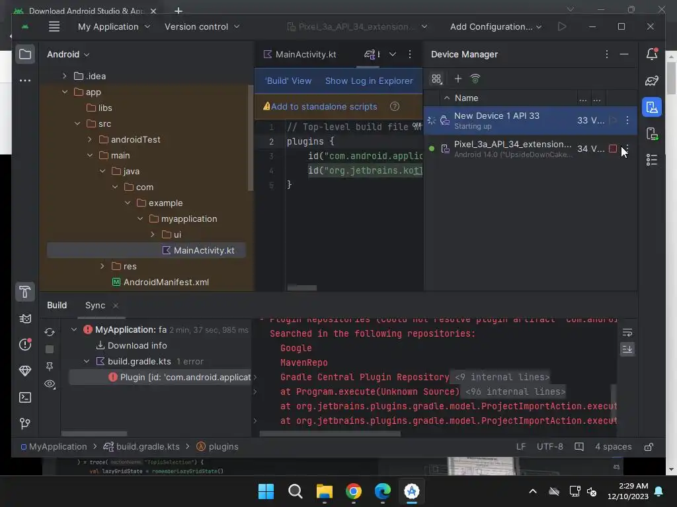Click the Sync reload icon in Build panel
Screen dimensions: 677x507
(50, 332)
